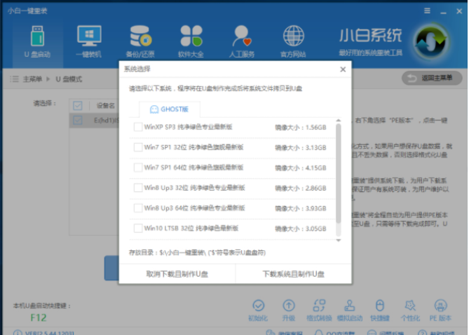
Task: Click 取消下载且制作U盘 button
Action: click(177, 274)
